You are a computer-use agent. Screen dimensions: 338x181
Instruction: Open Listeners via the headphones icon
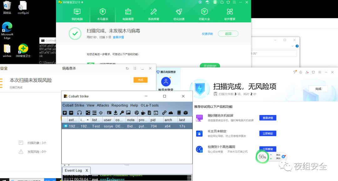(x=79, y=113)
